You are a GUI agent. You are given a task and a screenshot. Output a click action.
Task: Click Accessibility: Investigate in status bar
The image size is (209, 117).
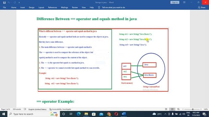click(x=60, y=109)
